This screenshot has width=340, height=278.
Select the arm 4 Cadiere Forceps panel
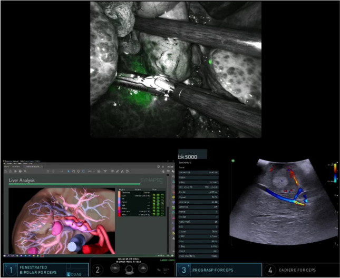click(300, 270)
